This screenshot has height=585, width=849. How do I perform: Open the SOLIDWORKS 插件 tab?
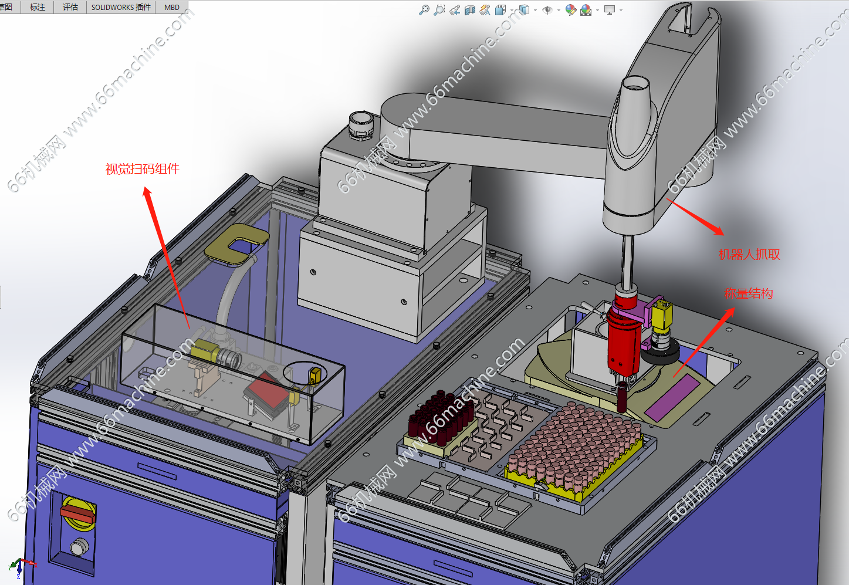tap(121, 7)
